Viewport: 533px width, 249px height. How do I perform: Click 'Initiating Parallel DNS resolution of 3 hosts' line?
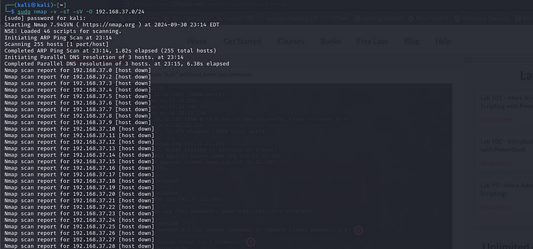click(x=94, y=57)
